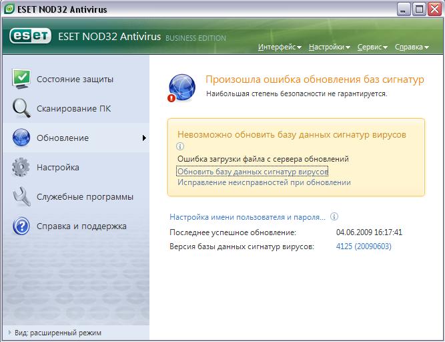
Task: Click the large globe update error icon
Action: 181,88
